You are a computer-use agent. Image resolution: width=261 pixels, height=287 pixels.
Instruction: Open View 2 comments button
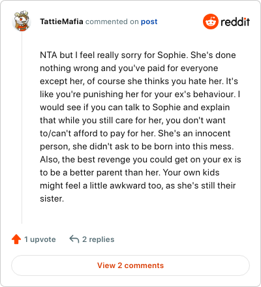tap(130, 265)
